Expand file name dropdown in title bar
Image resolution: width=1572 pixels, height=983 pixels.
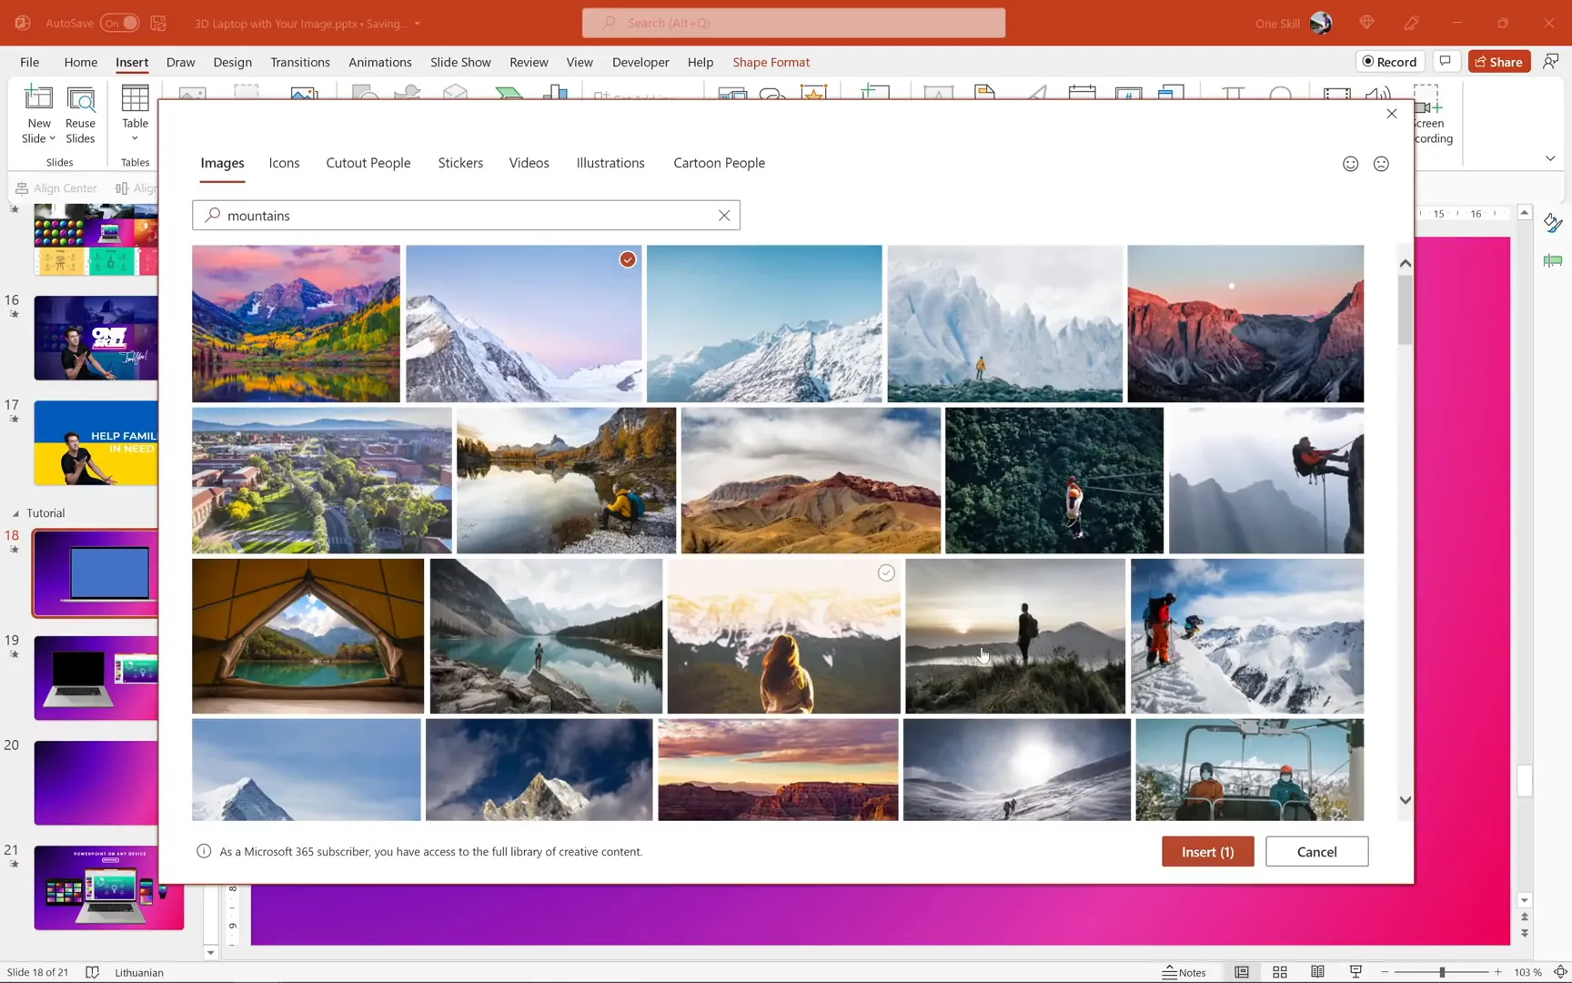(x=417, y=24)
